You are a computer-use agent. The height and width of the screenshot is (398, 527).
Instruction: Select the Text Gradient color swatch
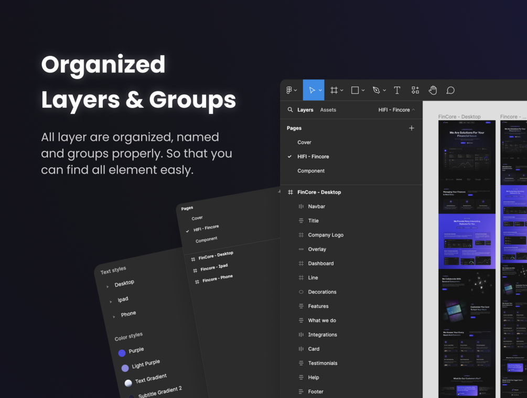128,383
